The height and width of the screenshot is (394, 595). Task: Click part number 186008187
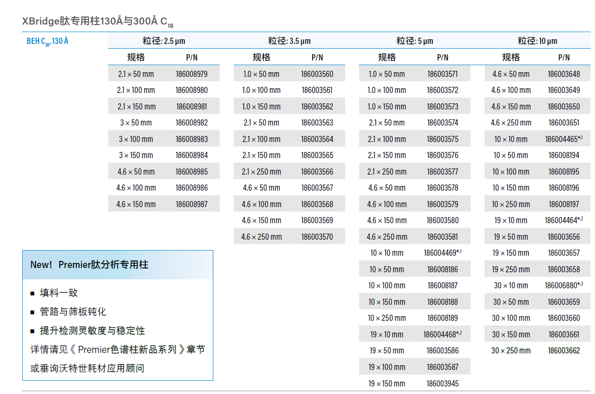click(x=443, y=285)
